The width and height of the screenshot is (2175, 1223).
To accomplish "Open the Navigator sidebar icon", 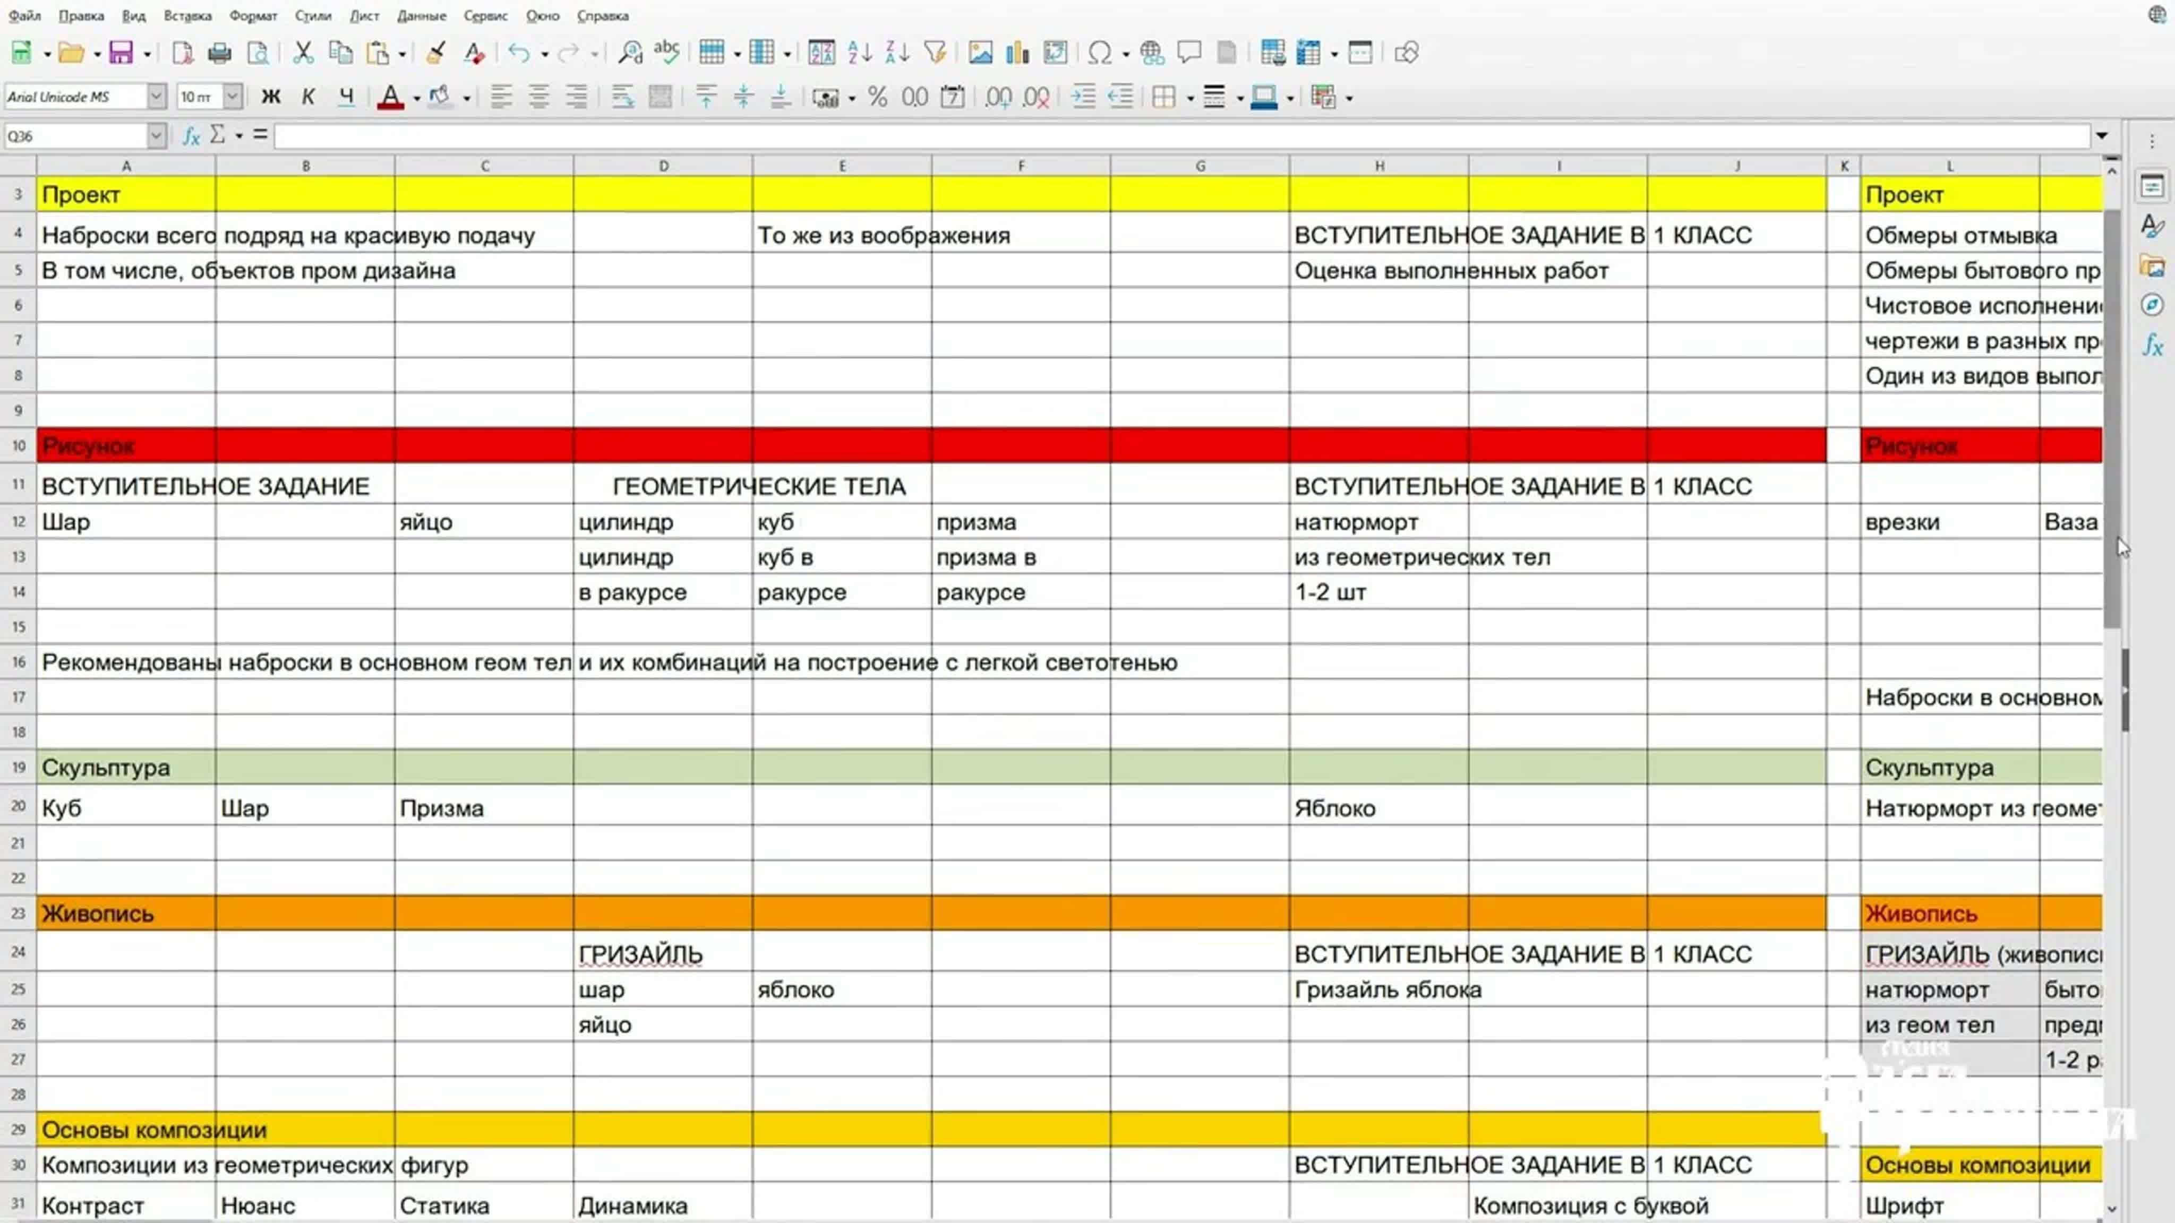I will click(x=2152, y=305).
